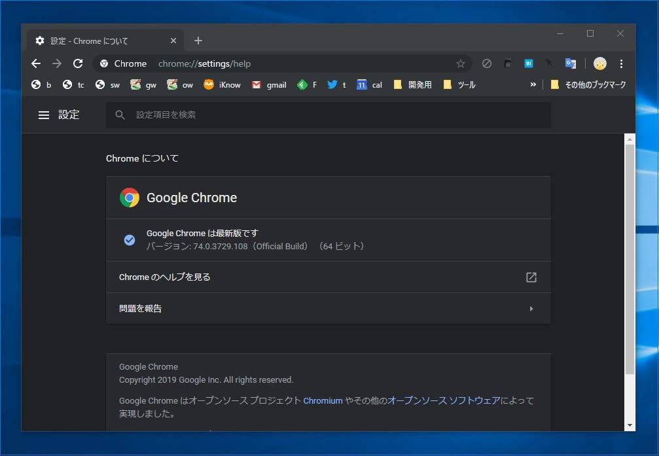This screenshot has height=456, width=659.
Task: Open the Twitter bookmark labeled t
Action: point(336,84)
